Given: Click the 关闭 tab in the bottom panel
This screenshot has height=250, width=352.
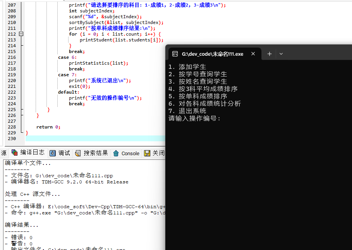Looking at the screenshot, I should coord(154,153).
